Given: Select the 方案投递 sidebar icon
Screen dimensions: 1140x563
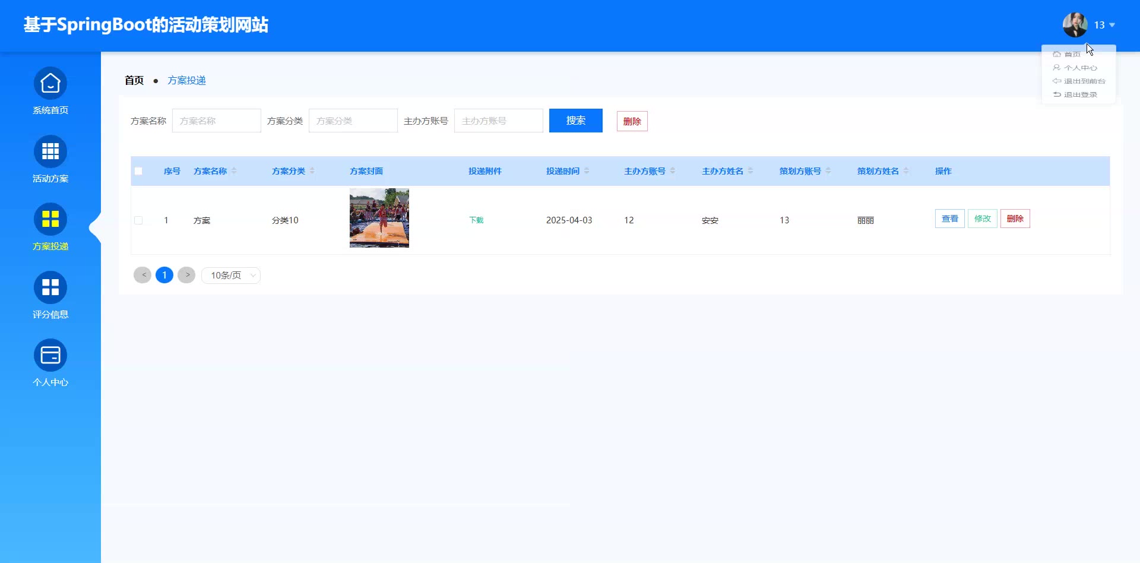Looking at the screenshot, I should pos(50,220).
